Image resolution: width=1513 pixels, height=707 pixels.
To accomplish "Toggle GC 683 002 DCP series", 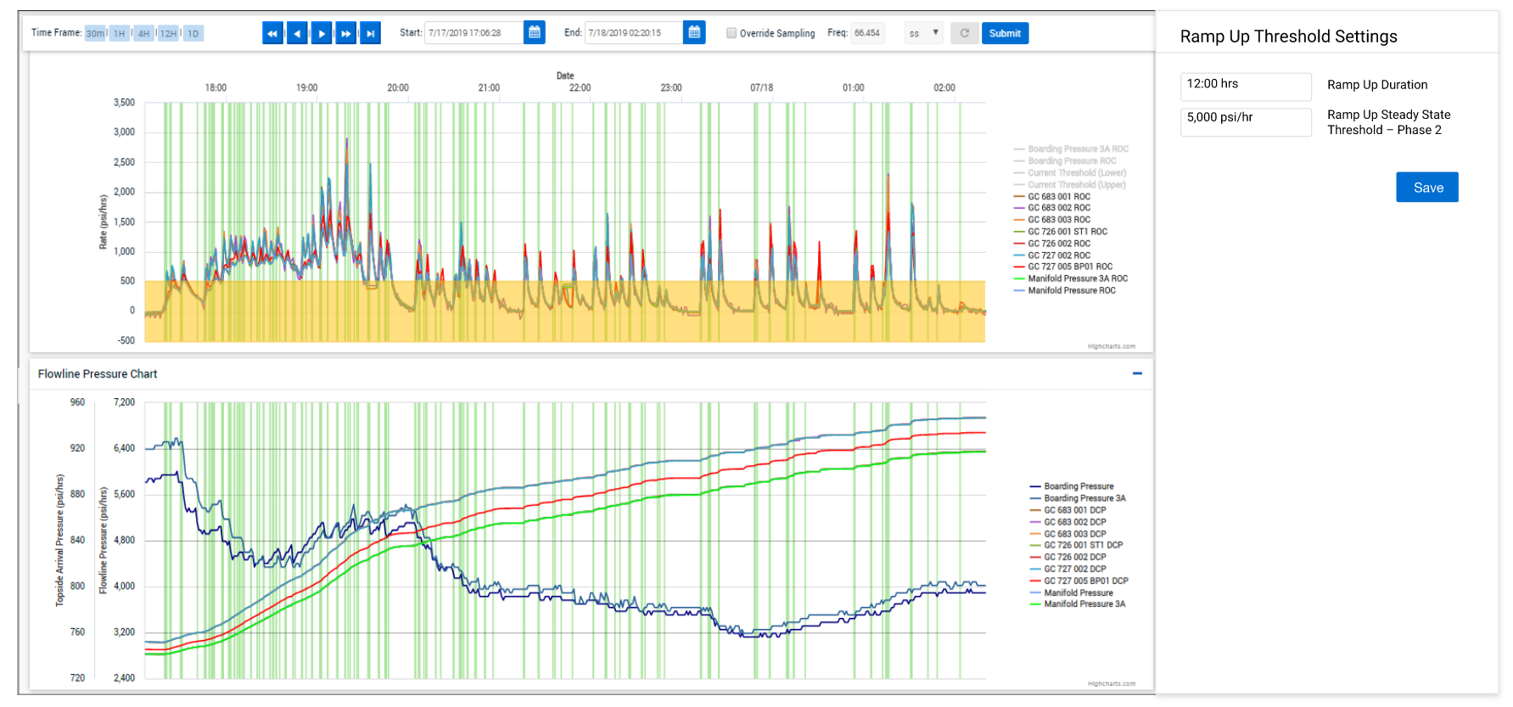I will tap(1068, 523).
